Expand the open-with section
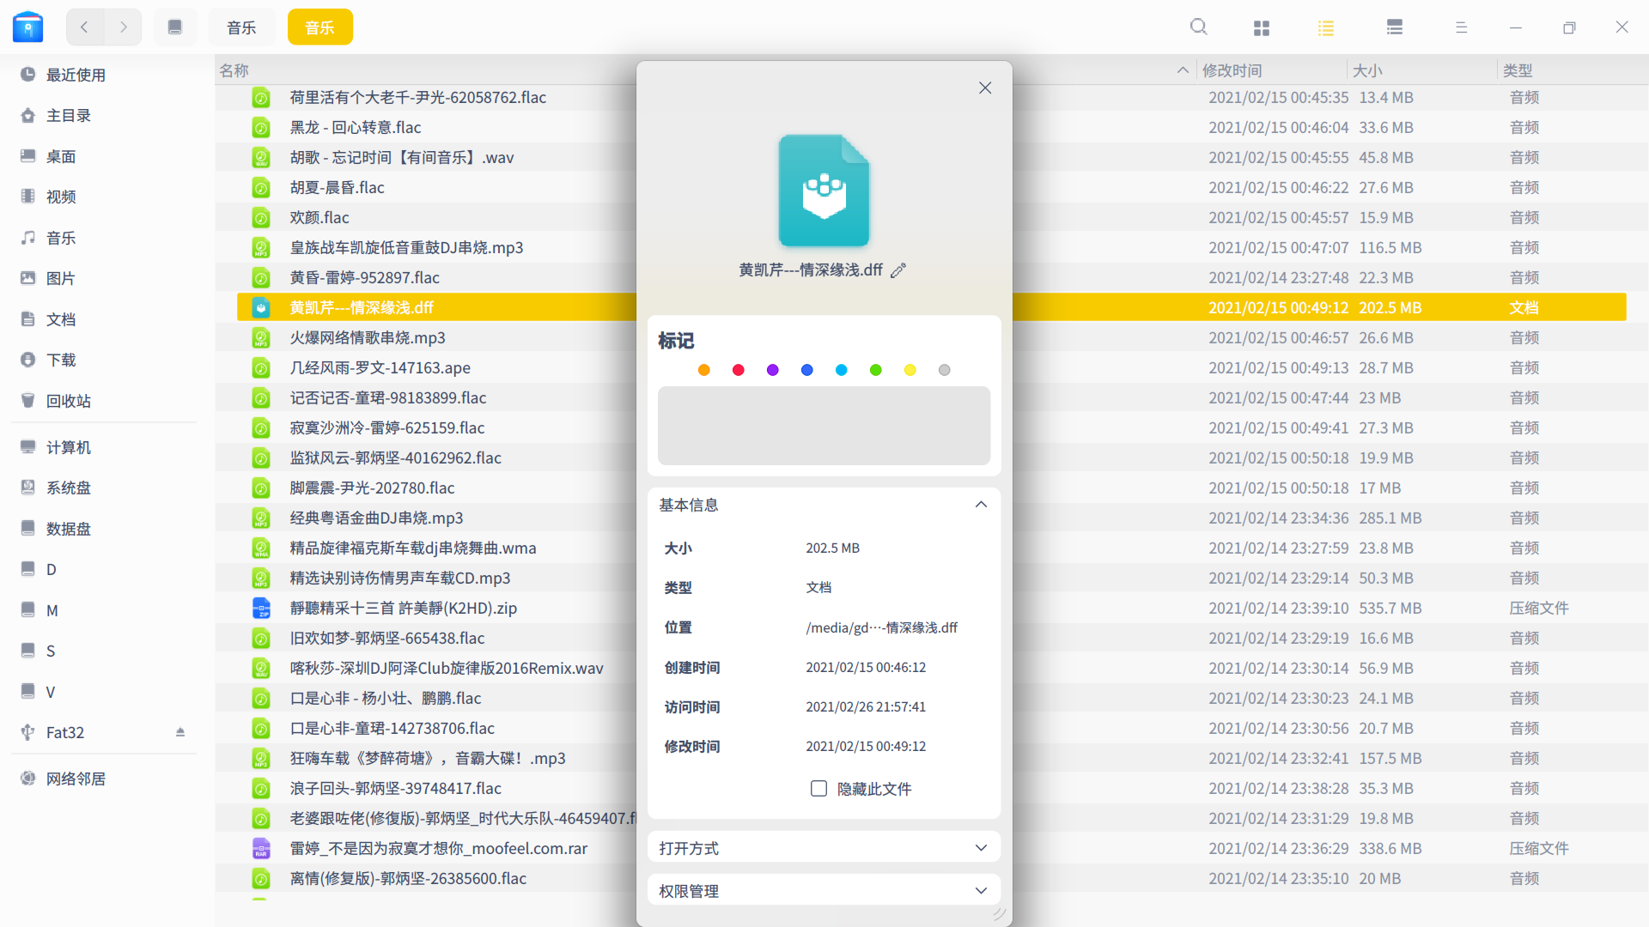 [981, 848]
